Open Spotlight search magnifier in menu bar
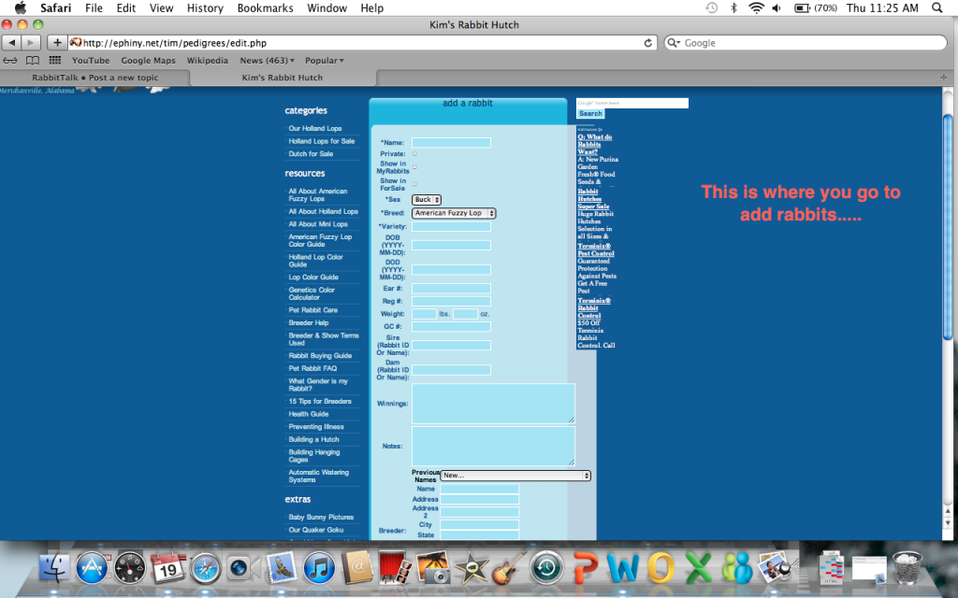 (x=936, y=7)
